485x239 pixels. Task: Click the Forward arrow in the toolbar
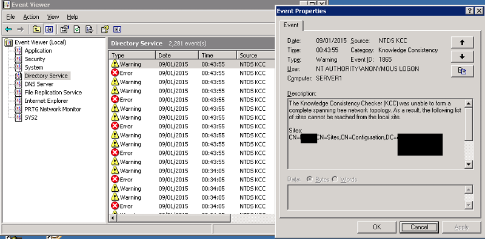[x=21, y=29]
